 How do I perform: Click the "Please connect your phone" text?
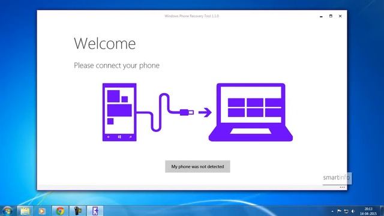coord(116,65)
